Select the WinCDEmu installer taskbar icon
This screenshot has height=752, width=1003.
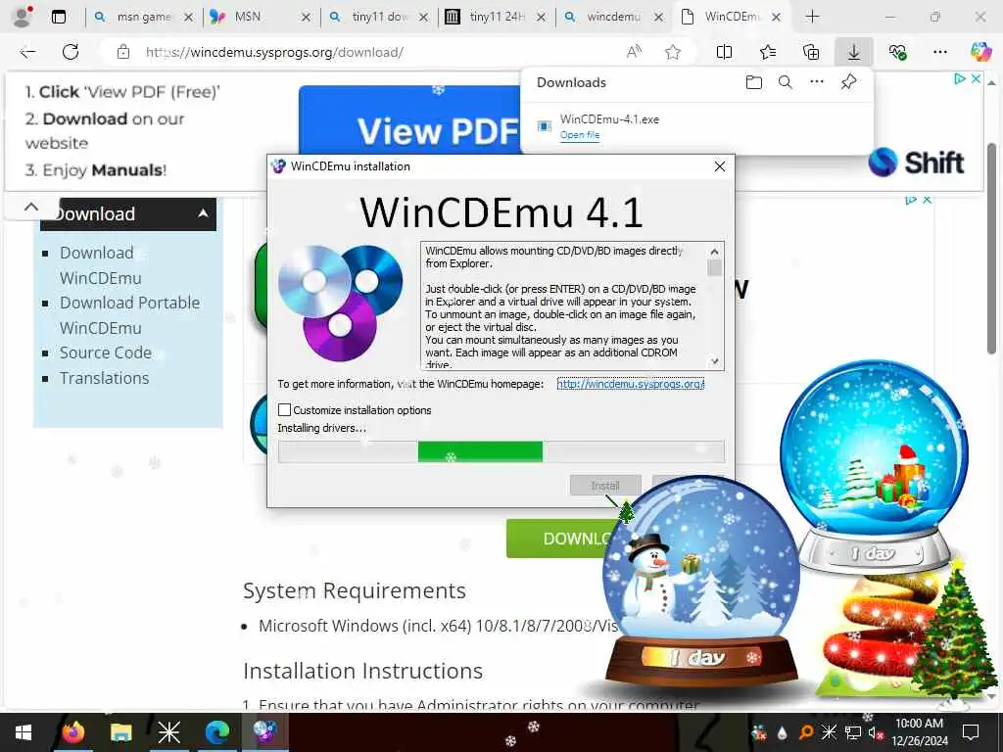coord(264,732)
